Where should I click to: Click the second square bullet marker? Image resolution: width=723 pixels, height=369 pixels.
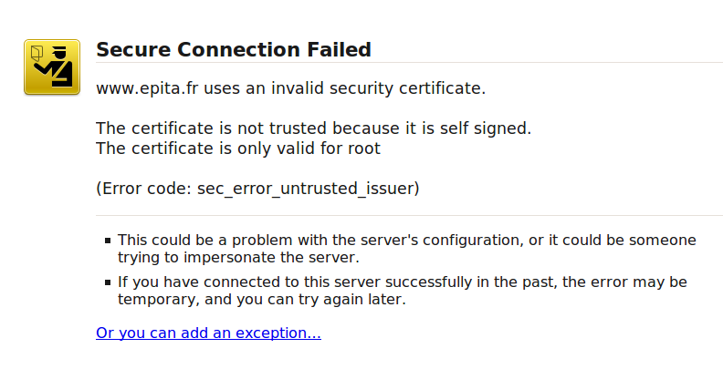click(x=108, y=282)
